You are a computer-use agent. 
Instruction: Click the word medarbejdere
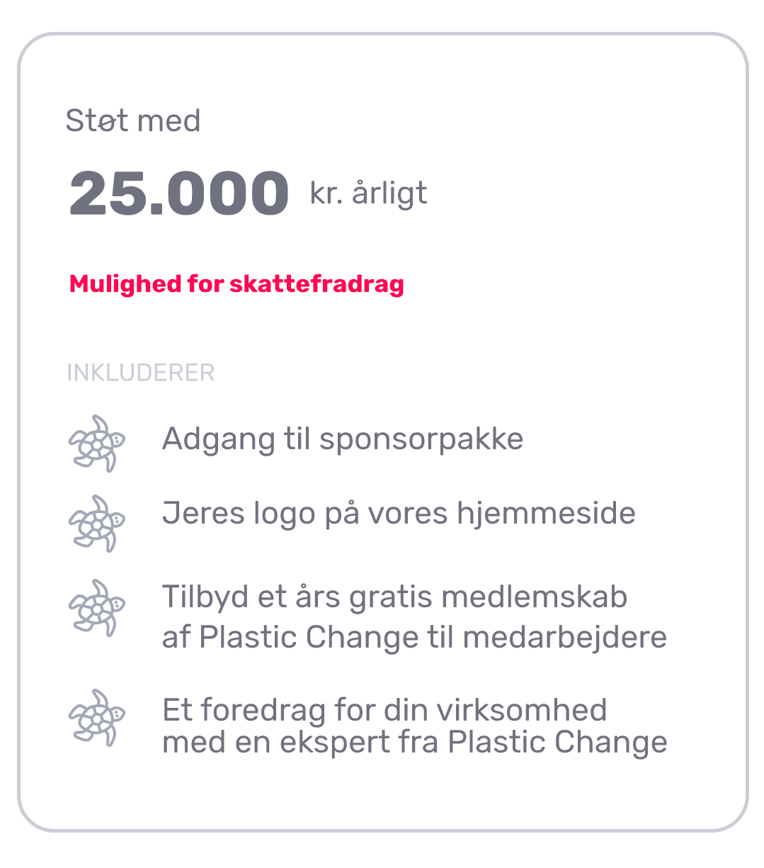(564, 636)
